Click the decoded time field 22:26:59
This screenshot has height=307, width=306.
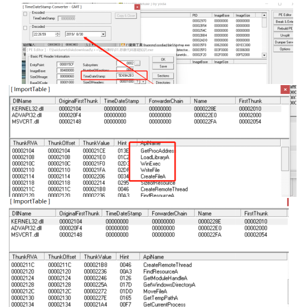click(x=44, y=34)
